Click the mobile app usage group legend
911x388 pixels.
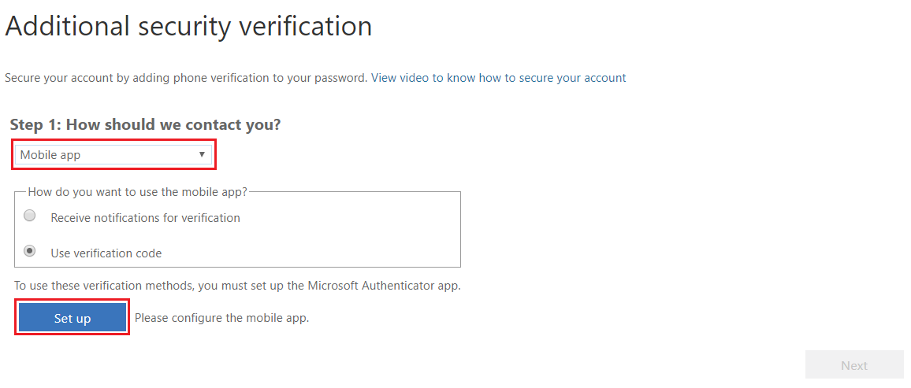[138, 191]
